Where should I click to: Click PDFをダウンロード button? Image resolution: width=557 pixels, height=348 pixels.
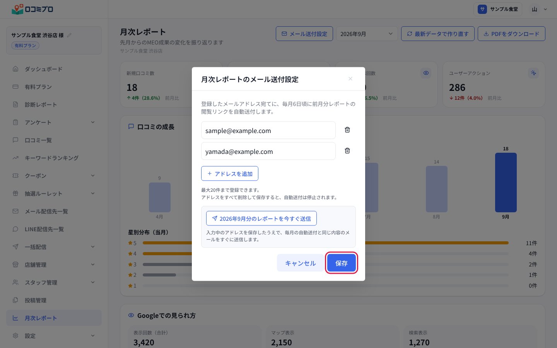pyautogui.click(x=511, y=34)
